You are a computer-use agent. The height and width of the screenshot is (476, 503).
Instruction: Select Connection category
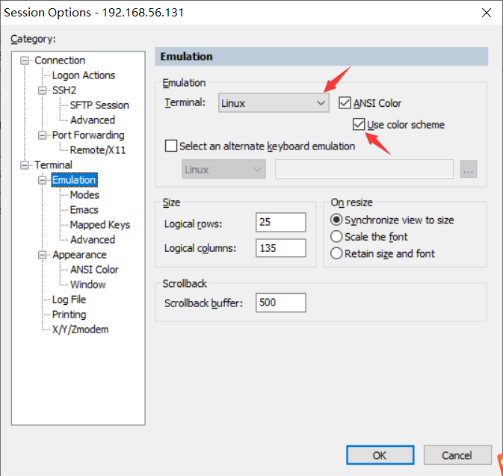pos(60,61)
